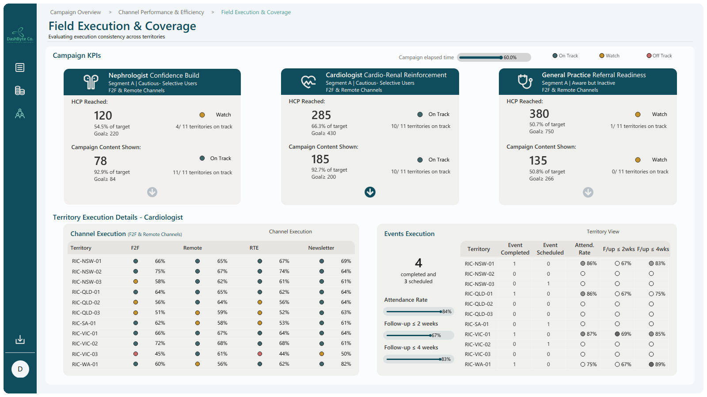Click the Event Completed column header
Screen dimensions: 707x397
pos(515,249)
